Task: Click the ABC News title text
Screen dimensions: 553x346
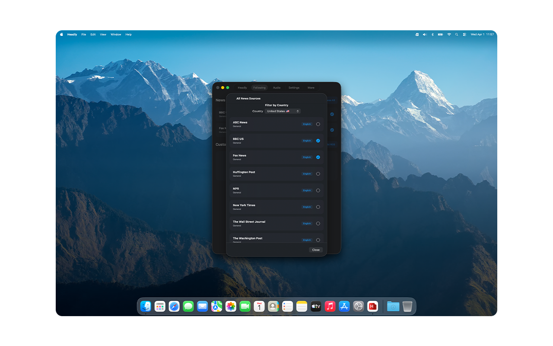Action: point(240,122)
